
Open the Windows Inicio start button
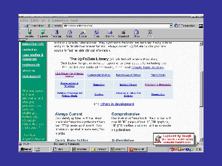tap(26, 149)
